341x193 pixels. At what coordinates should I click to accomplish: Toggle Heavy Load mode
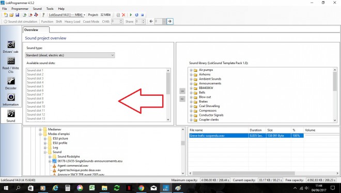click(x=72, y=22)
